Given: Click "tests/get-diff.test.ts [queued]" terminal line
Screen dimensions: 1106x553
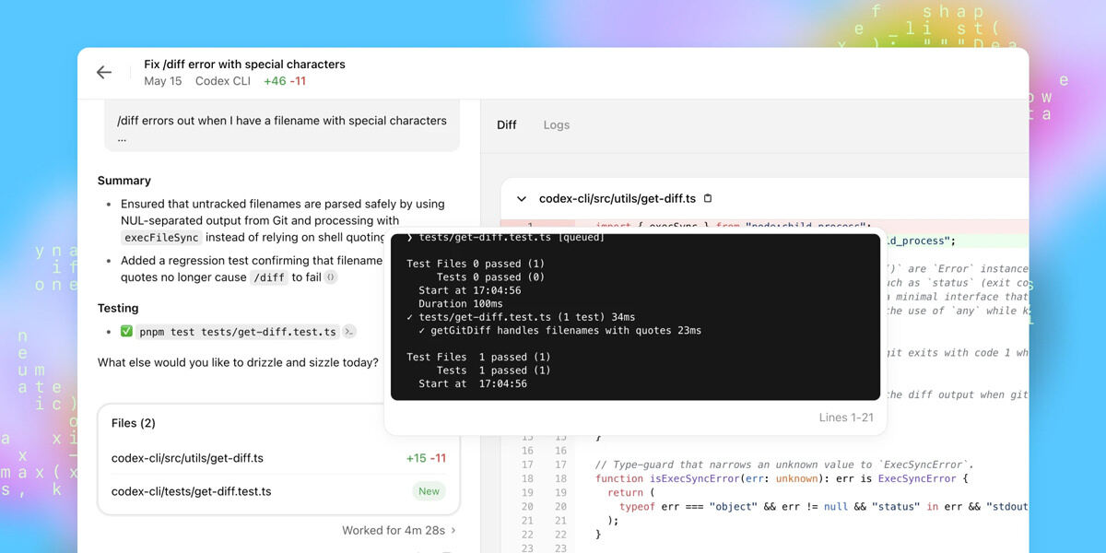Looking at the screenshot, I should [505, 238].
